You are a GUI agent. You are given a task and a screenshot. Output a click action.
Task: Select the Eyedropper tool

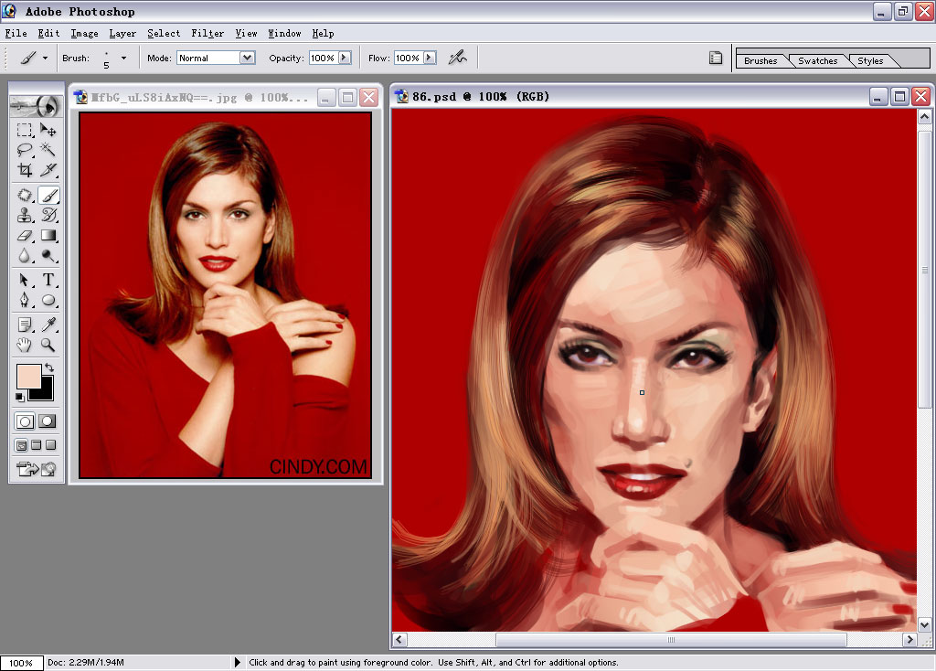point(48,325)
